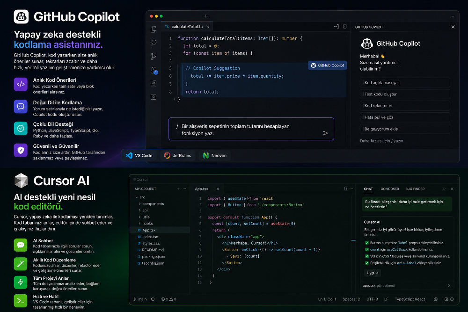This screenshot has width=468, height=312.
Task: Close the app.tsx güncellendi notification
Action: click(449, 286)
